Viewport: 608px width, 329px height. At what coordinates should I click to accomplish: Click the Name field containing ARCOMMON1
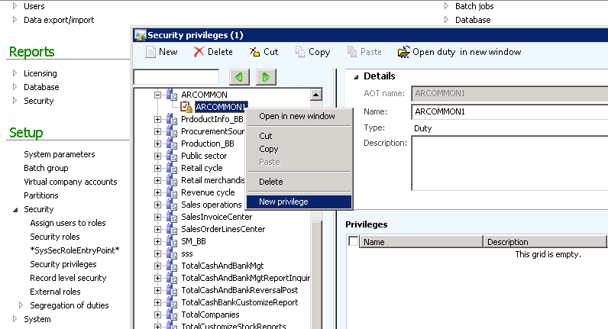[509, 111]
